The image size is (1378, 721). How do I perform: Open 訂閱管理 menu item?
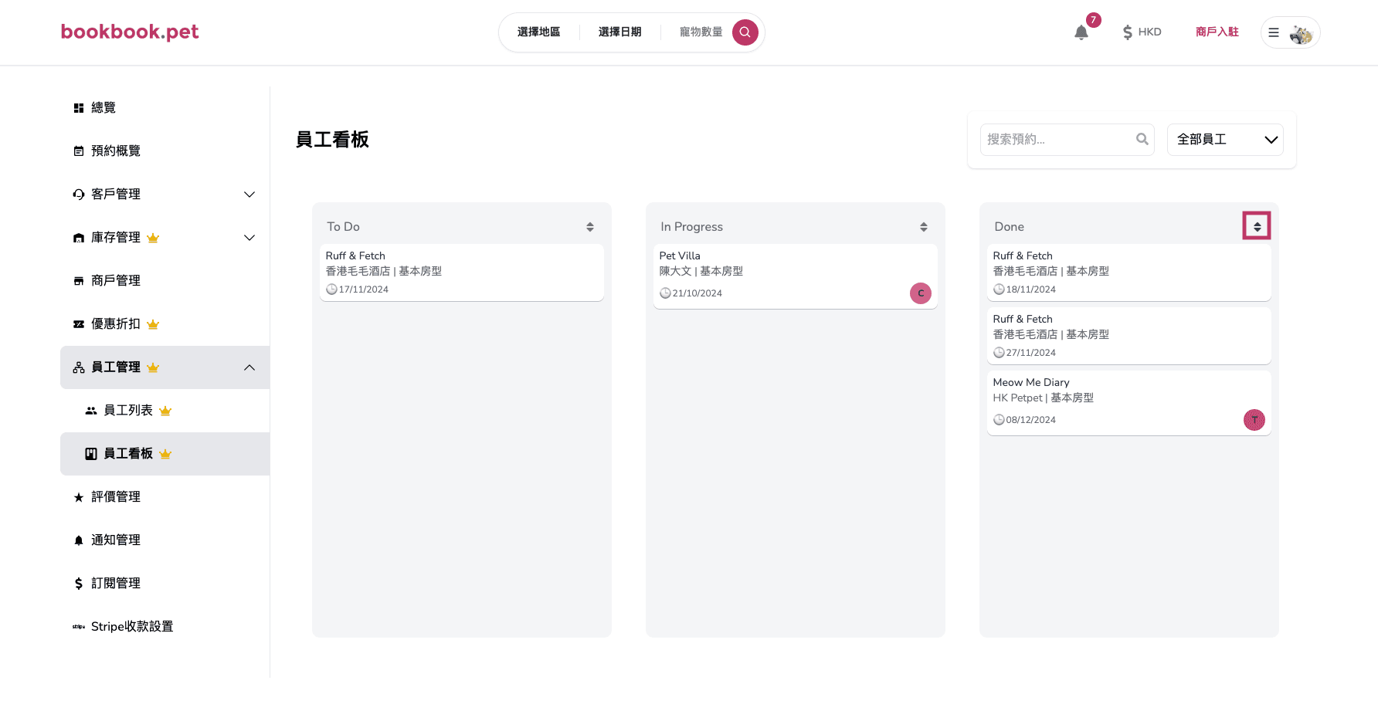pyautogui.click(x=165, y=584)
